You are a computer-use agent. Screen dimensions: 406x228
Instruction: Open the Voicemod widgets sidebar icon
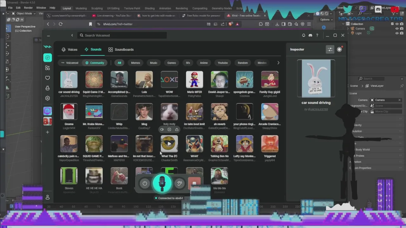tap(48, 68)
